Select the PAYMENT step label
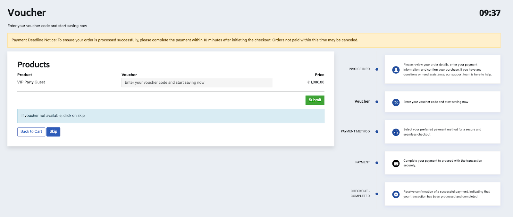 coord(362,162)
